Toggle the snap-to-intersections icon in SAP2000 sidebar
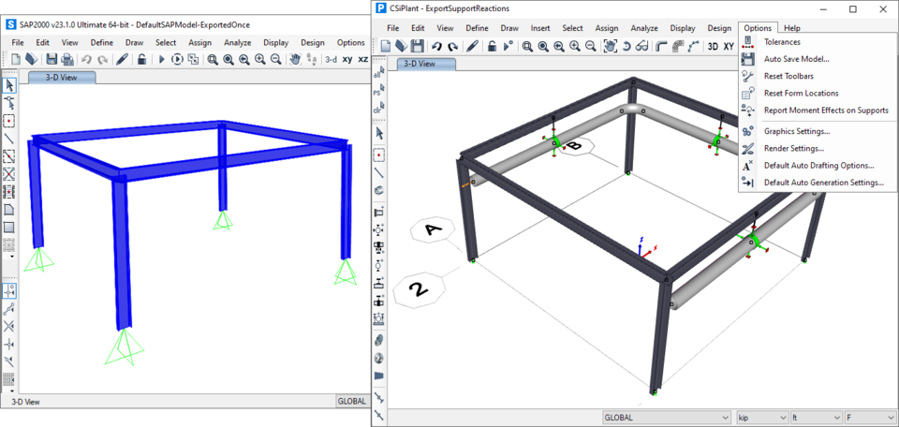The width and height of the screenshot is (899, 427). click(9, 327)
